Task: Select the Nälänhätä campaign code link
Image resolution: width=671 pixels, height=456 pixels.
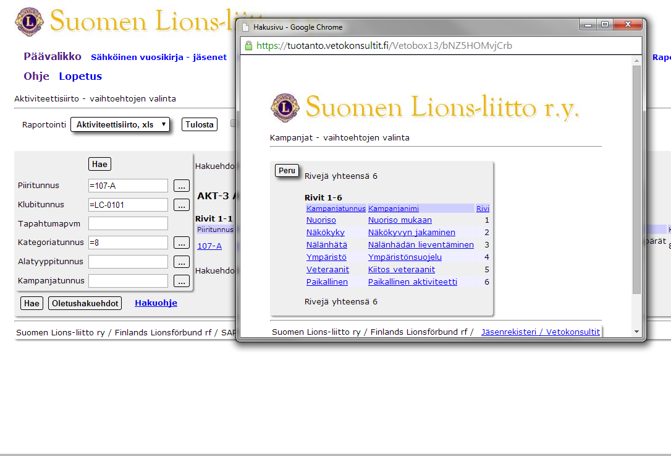Action: coord(326,245)
